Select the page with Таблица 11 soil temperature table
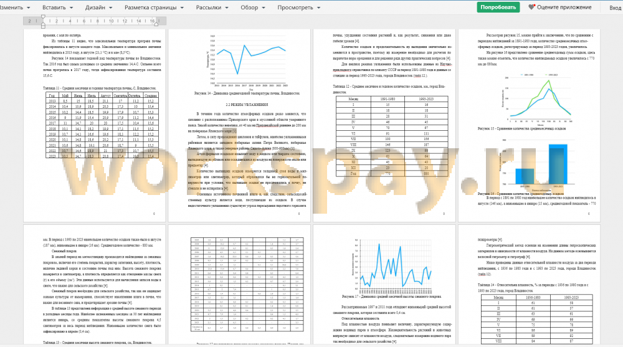Screen dimensions: 623x347 pos(95,125)
